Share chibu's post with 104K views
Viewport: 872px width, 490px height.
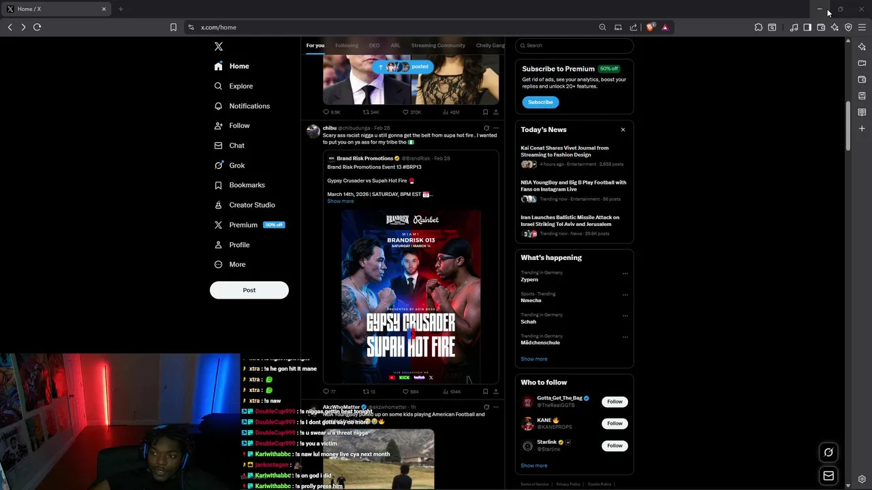[495, 391]
